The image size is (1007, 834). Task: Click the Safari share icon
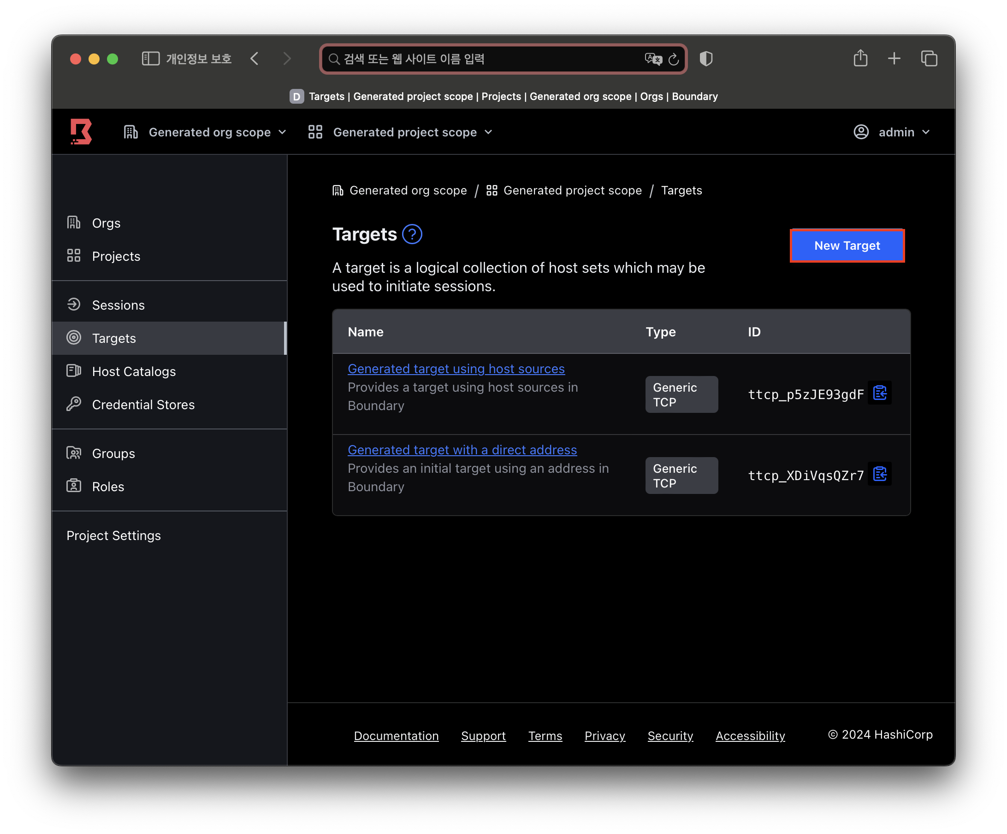(860, 59)
